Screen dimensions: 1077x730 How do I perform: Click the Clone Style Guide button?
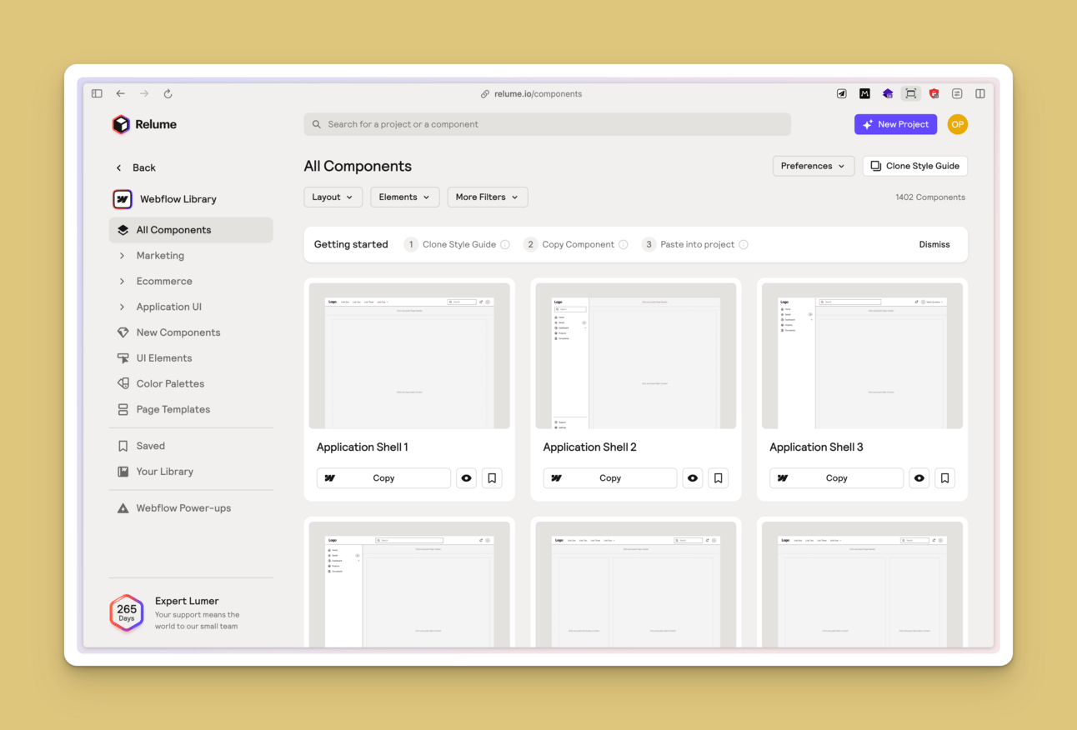click(914, 166)
